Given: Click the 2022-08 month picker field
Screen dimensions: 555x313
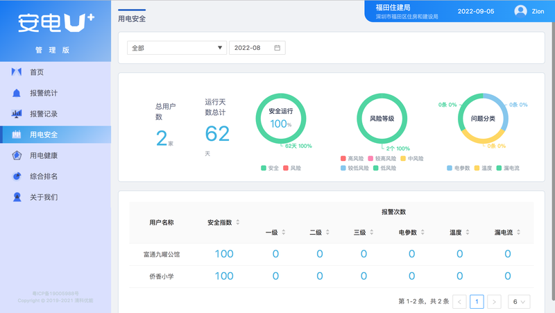Looking at the screenshot, I should coord(257,48).
